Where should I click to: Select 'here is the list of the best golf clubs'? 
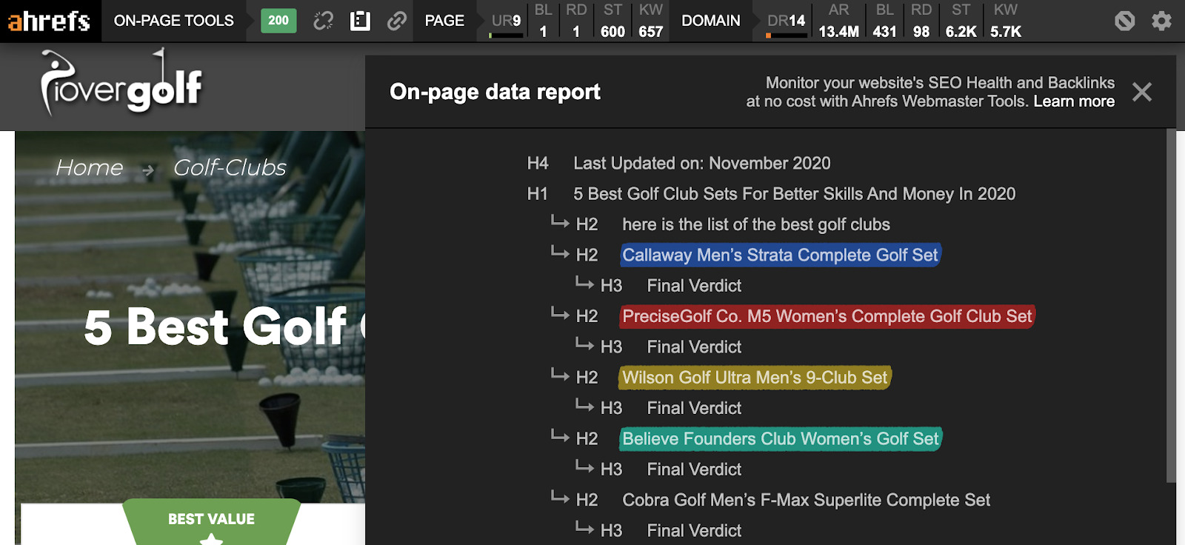tap(756, 224)
